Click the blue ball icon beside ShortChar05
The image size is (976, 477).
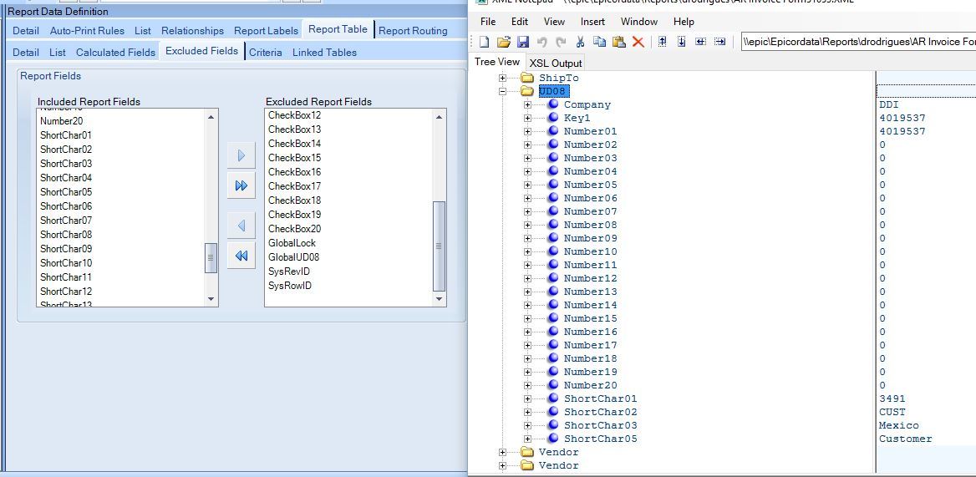click(x=552, y=439)
